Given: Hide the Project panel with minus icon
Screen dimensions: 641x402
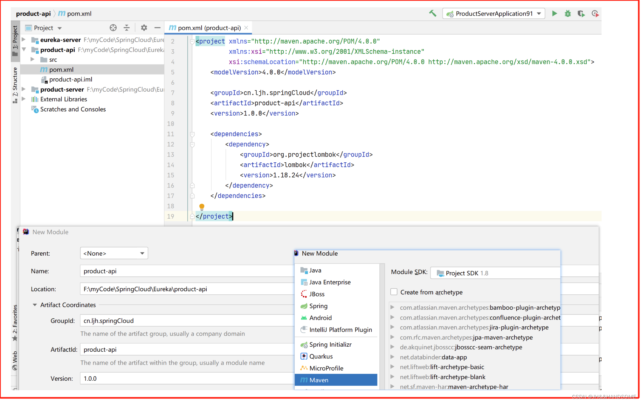Looking at the screenshot, I should (157, 28).
